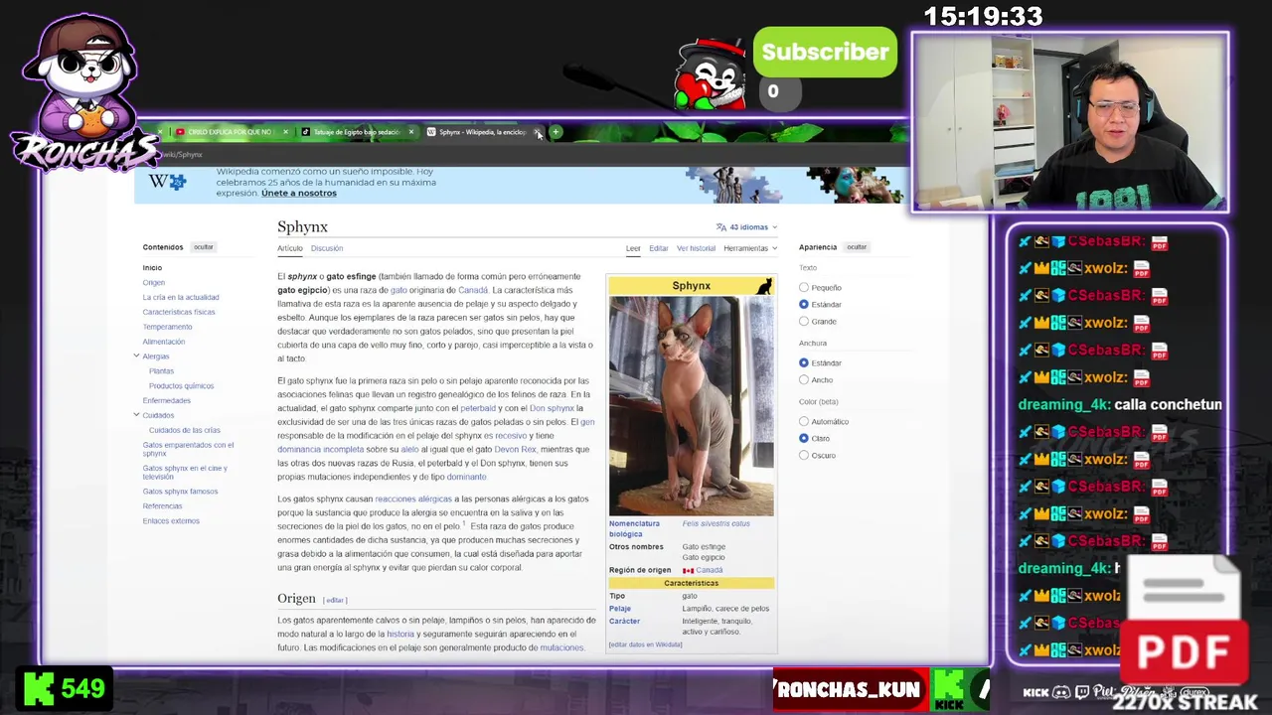The image size is (1272, 715).
Task: Click dreaming_4k chat message calla conchetun
Action: (x=1120, y=405)
